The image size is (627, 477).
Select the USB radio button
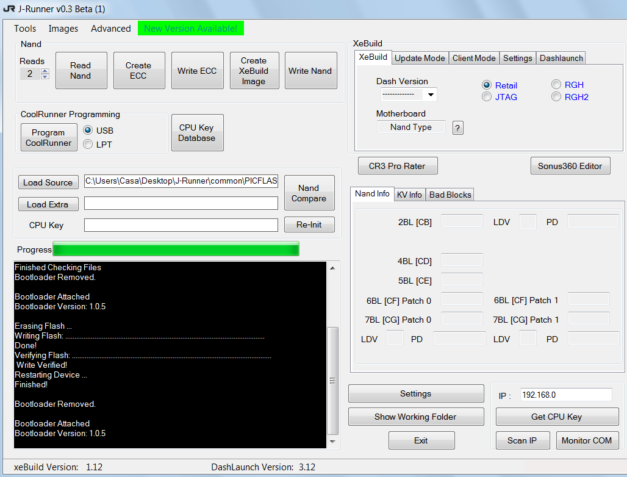88,131
